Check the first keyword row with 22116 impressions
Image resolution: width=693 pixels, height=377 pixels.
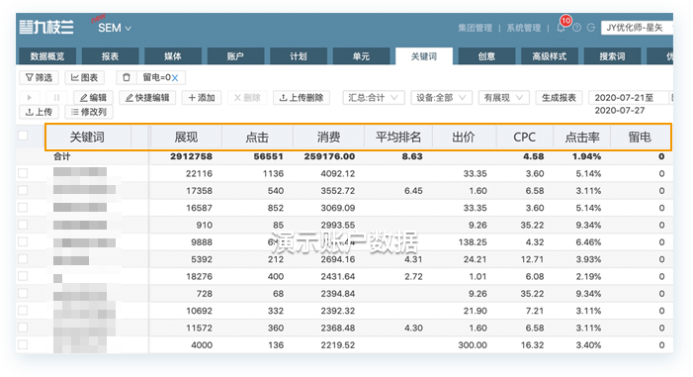(23, 173)
